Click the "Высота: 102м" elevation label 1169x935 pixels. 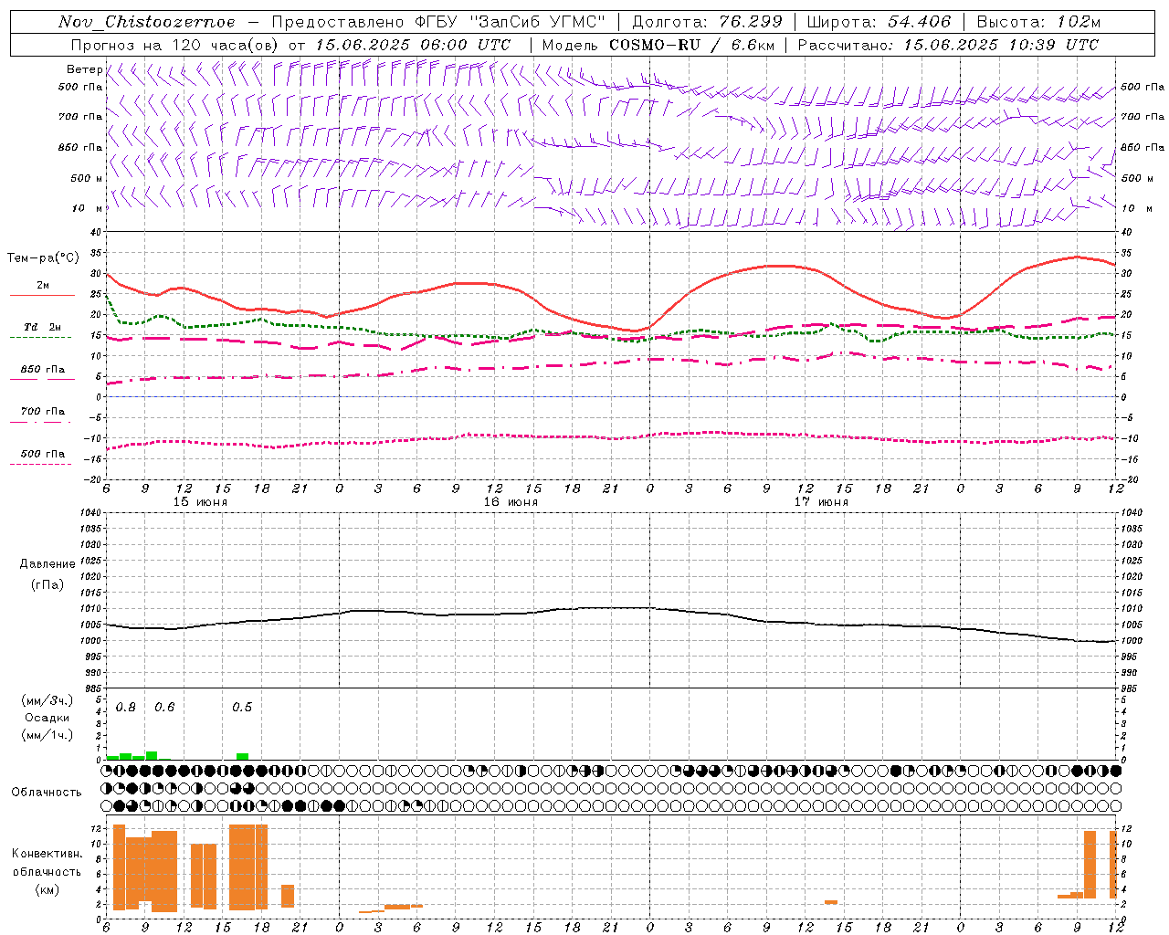(1038, 22)
